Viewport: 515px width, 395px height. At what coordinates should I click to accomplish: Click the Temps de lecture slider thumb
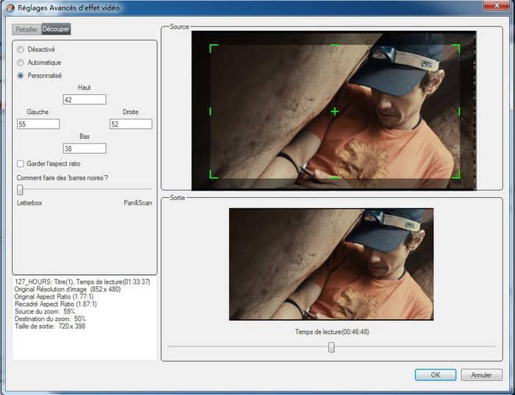point(331,347)
